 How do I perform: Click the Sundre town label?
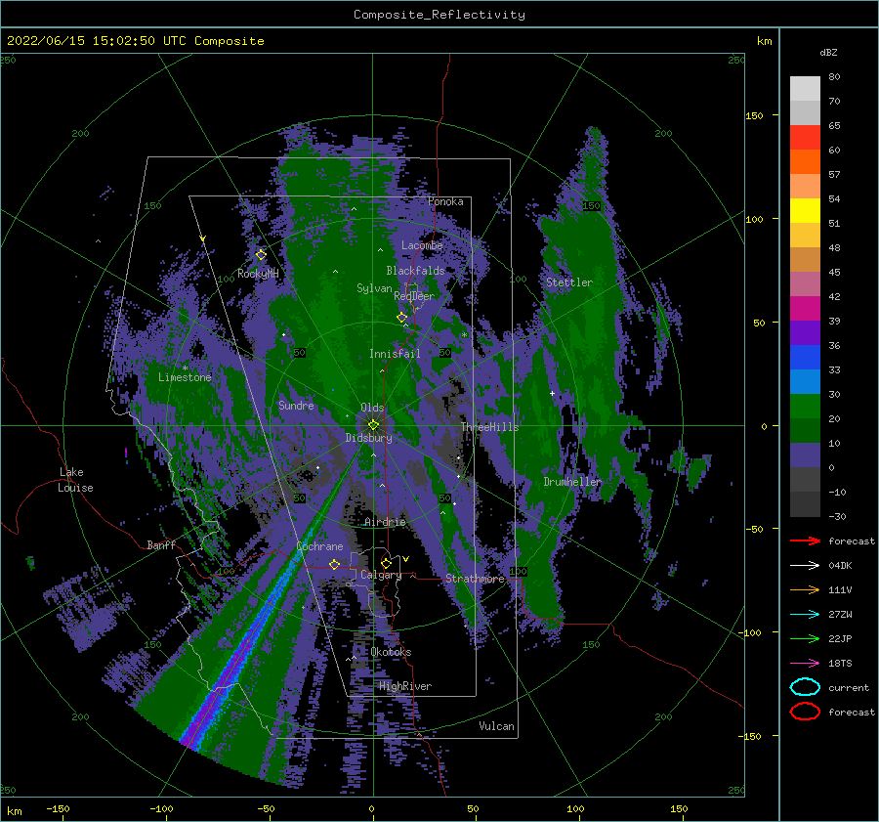(x=296, y=406)
